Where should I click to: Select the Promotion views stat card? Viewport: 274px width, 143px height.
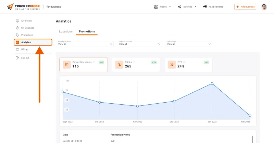(83, 65)
